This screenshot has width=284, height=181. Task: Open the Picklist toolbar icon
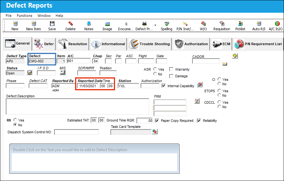[x=240, y=24]
